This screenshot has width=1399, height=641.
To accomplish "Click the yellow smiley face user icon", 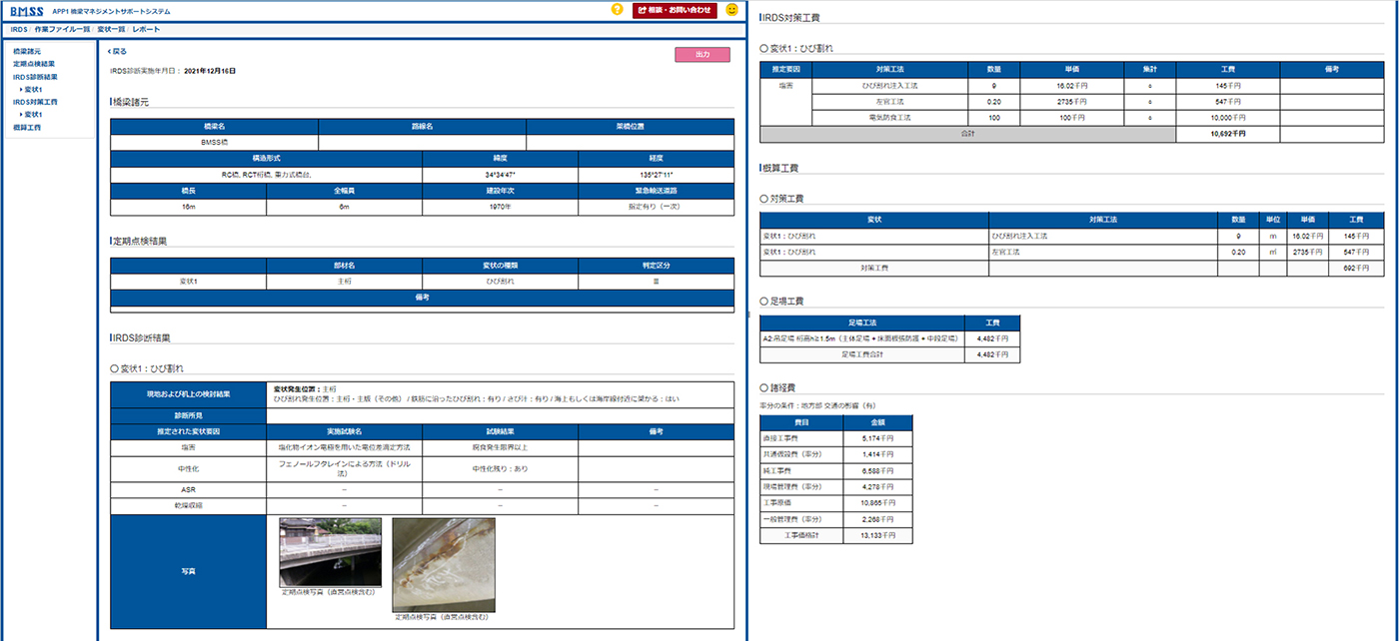I will pyautogui.click(x=731, y=10).
